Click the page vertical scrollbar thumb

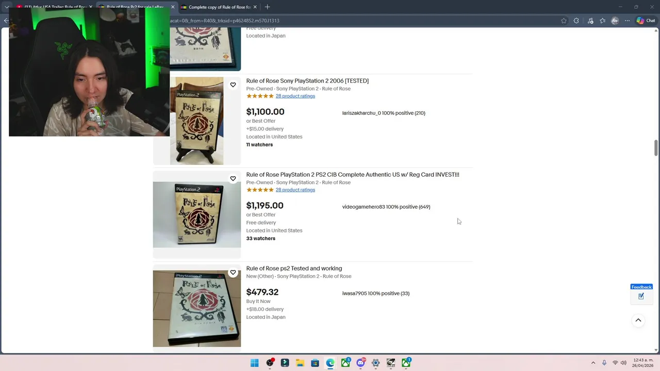pyautogui.click(x=656, y=147)
